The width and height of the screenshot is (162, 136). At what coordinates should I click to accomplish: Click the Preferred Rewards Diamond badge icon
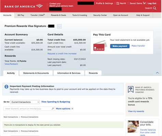[131, 89]
